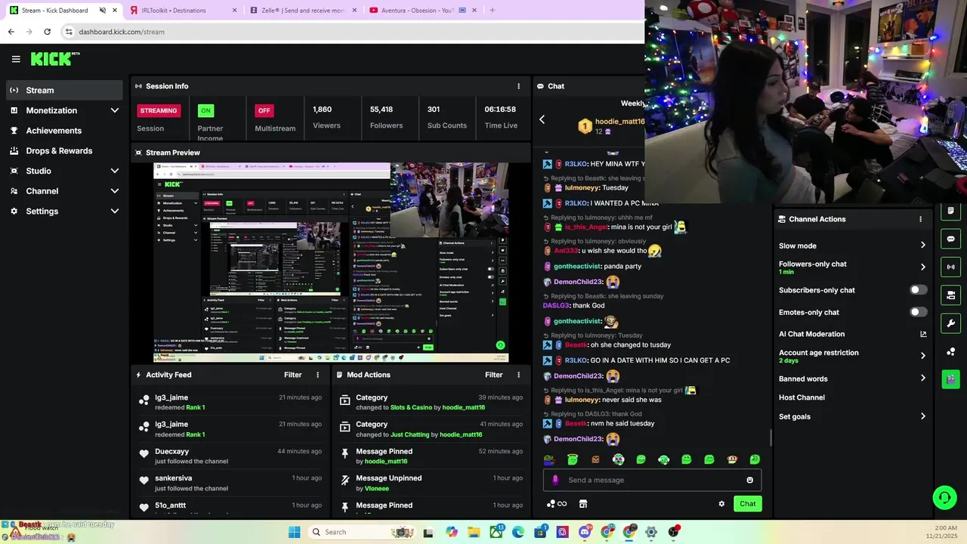Viewport: 967px width, 544px height.
Task: Open the Mod Actions Filter
Action: tap(493, 375)
